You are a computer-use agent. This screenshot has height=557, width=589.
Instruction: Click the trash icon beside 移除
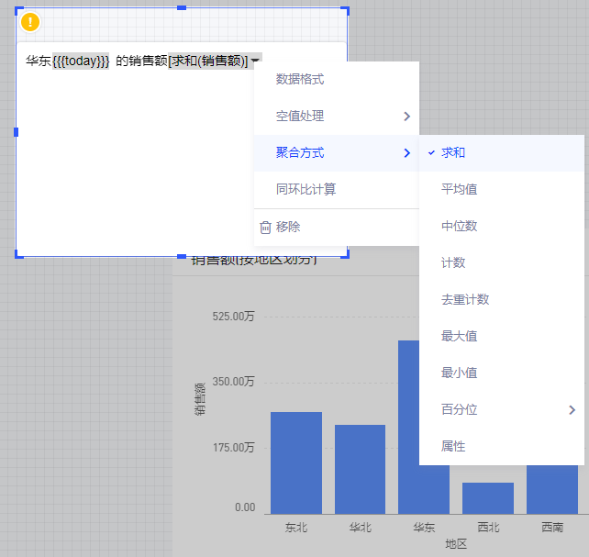[265, 227]
